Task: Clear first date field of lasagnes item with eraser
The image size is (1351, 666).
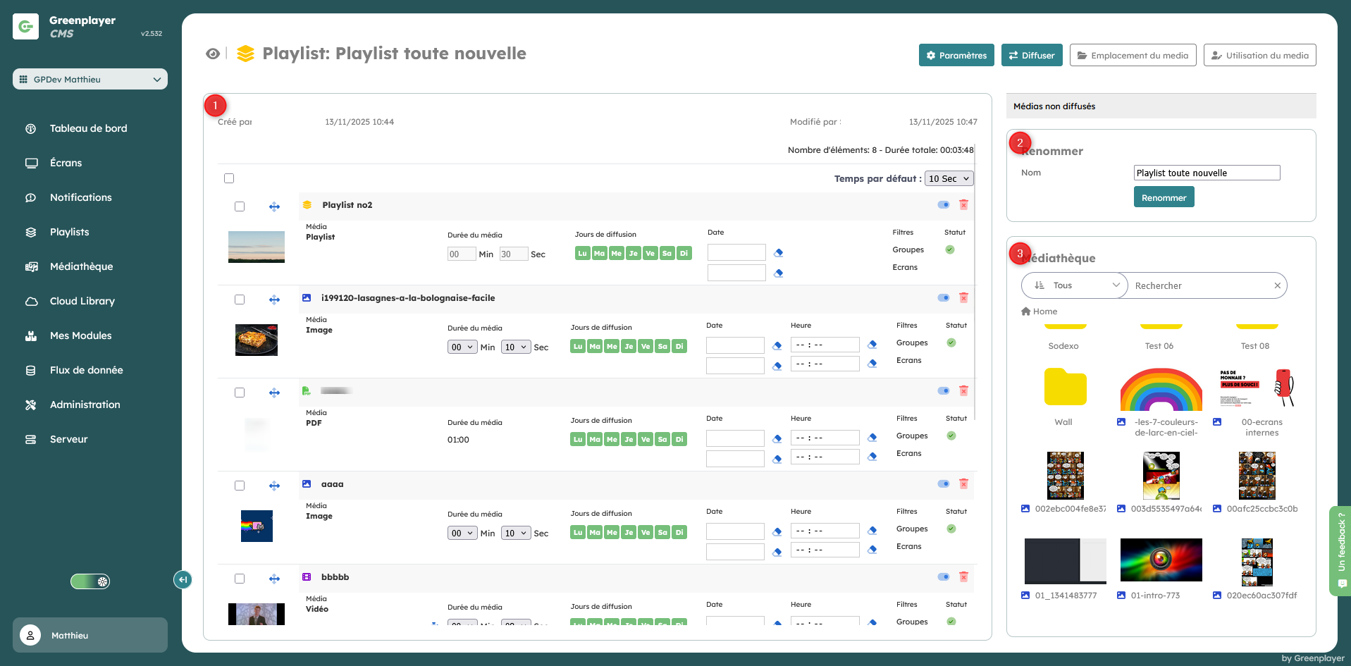Action: coord(777,345)
